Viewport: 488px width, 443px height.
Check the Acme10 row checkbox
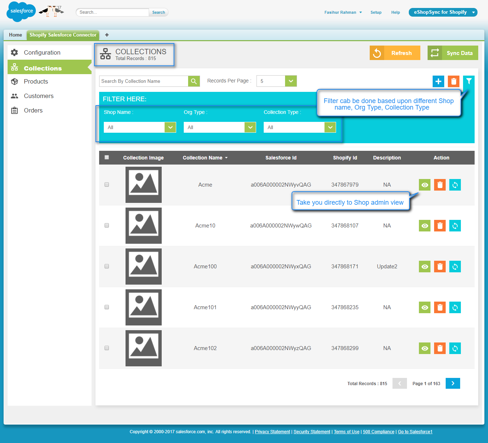click(x=107, y=225)
